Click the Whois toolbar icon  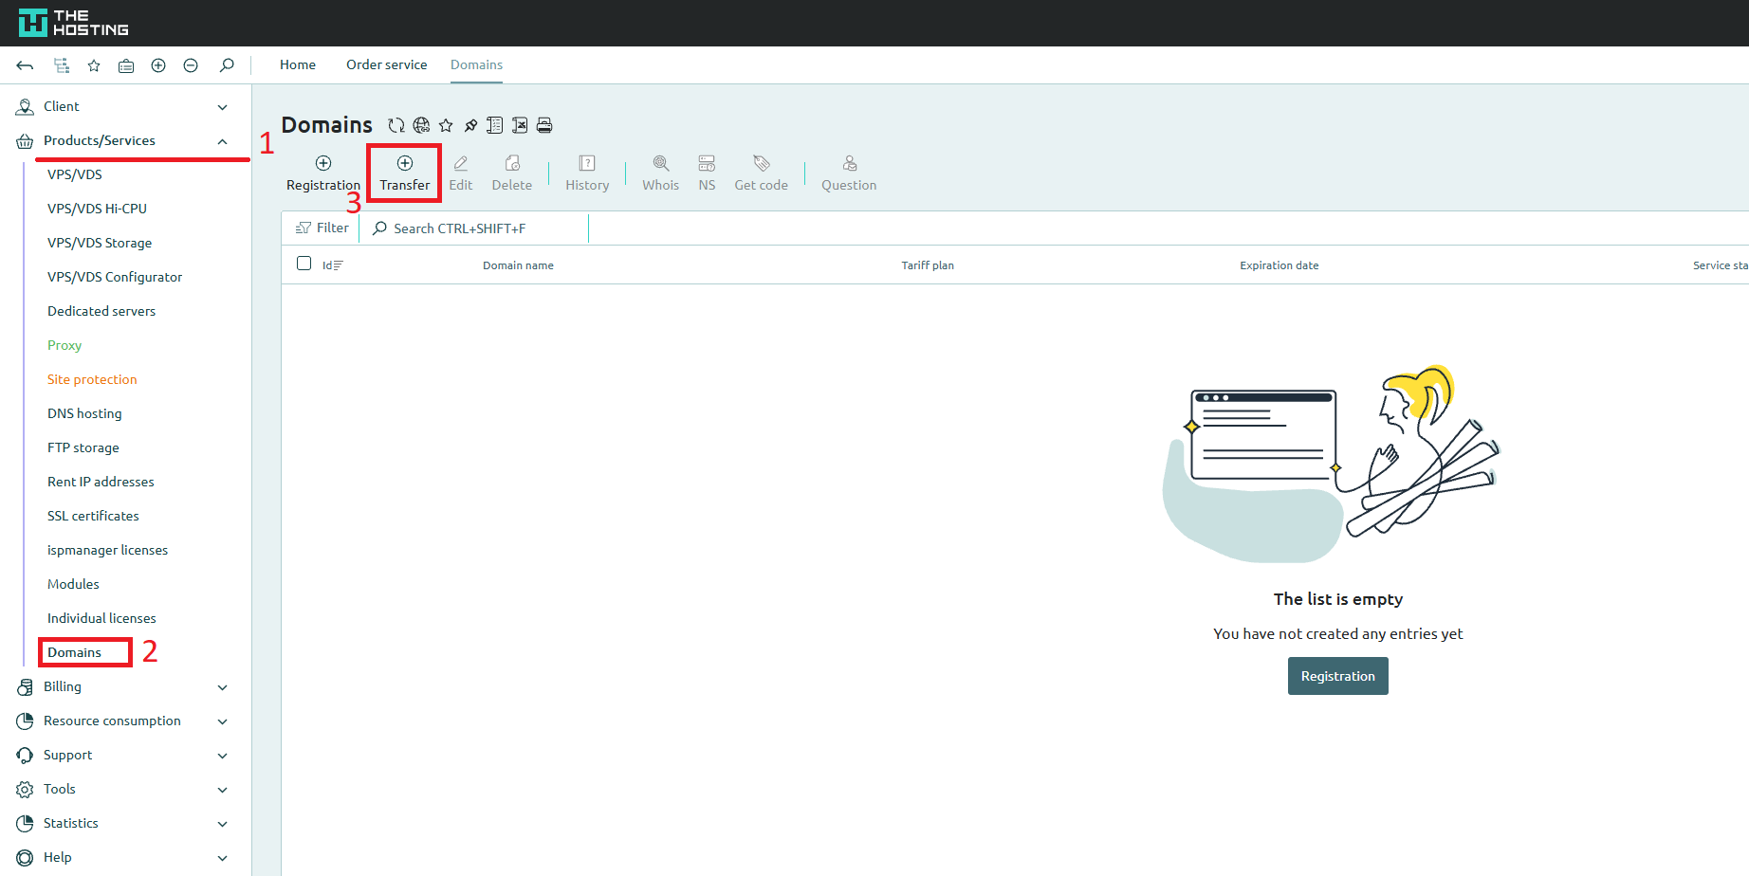660,173
